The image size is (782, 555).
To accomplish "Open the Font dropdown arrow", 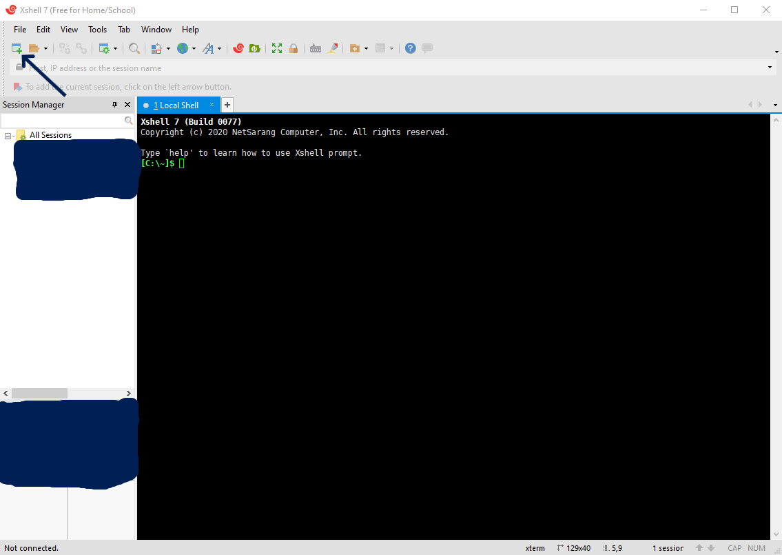I will tap(219, 48).
